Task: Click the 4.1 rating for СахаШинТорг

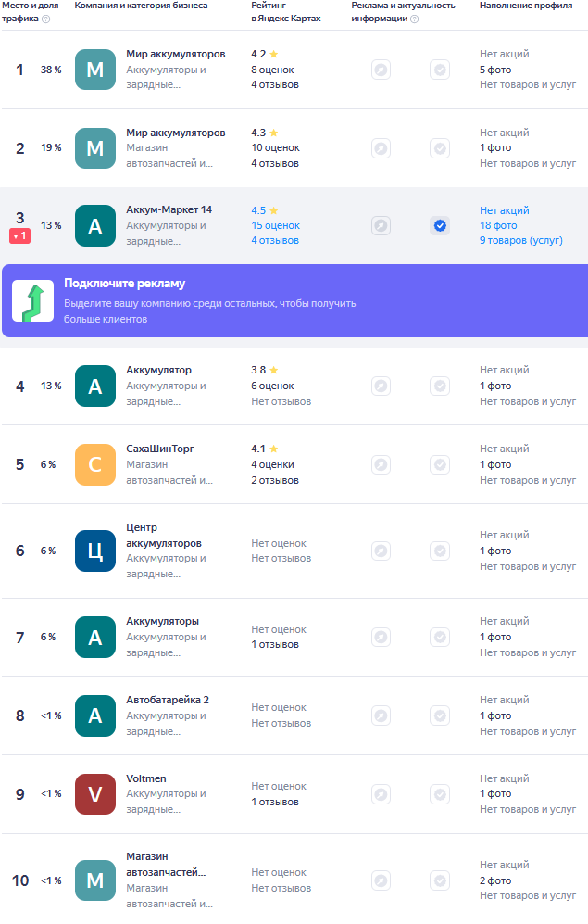Action: [258, 449]
